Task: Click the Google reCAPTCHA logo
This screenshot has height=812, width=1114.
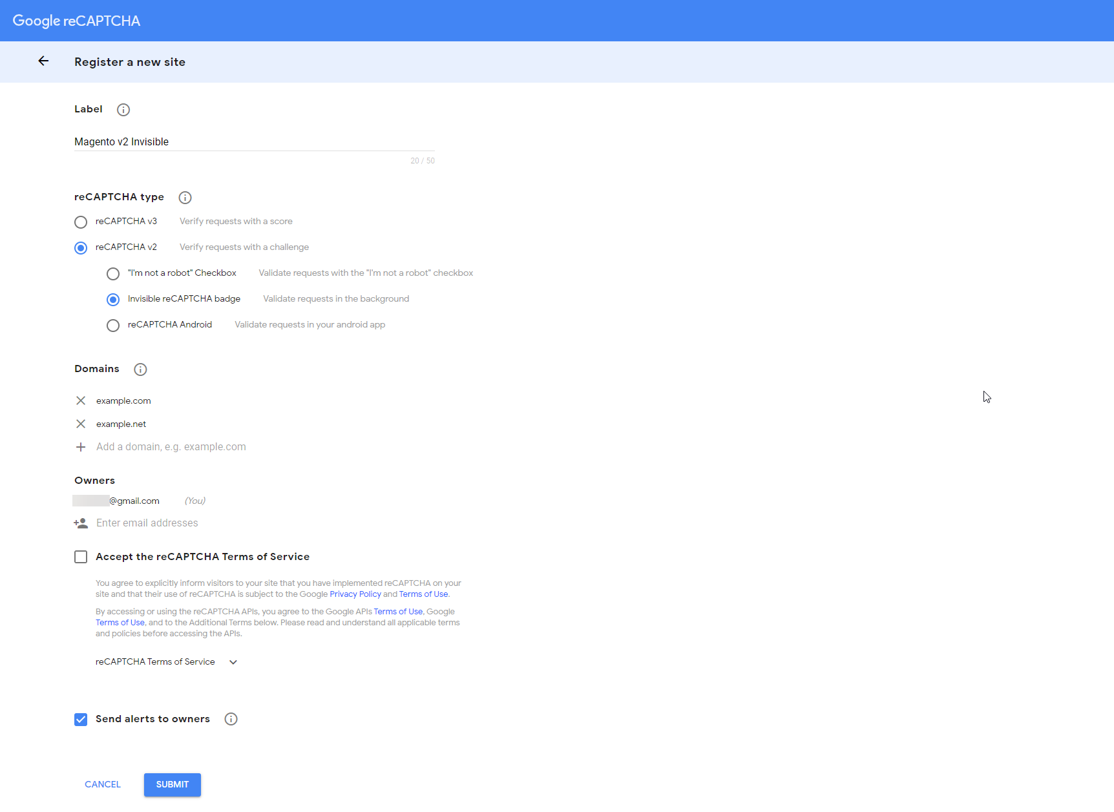Action: [x=76, y=21]
